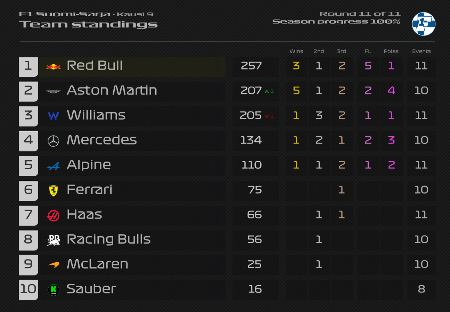Image resolution: width=450 pixels, height=312 pixels.
Task: Click the position 1 rank box
Action: point(28,67)
